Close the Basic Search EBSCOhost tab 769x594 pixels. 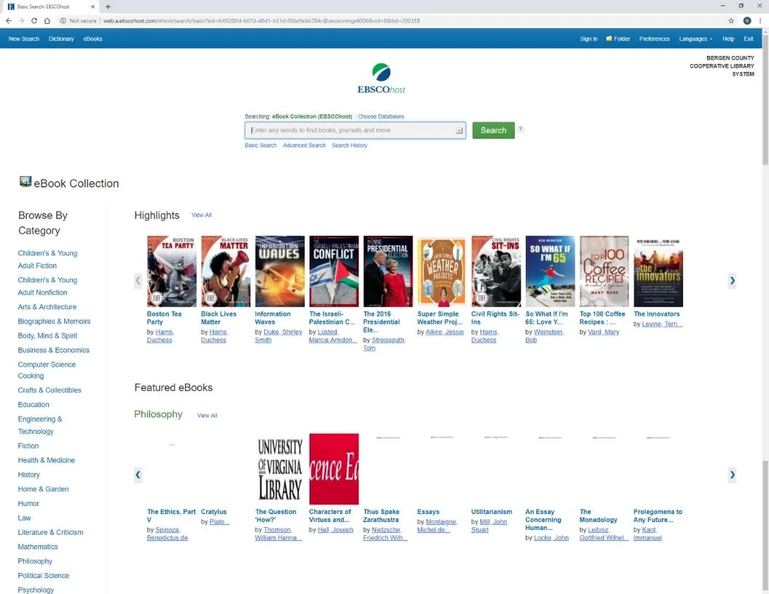point(92,7)
